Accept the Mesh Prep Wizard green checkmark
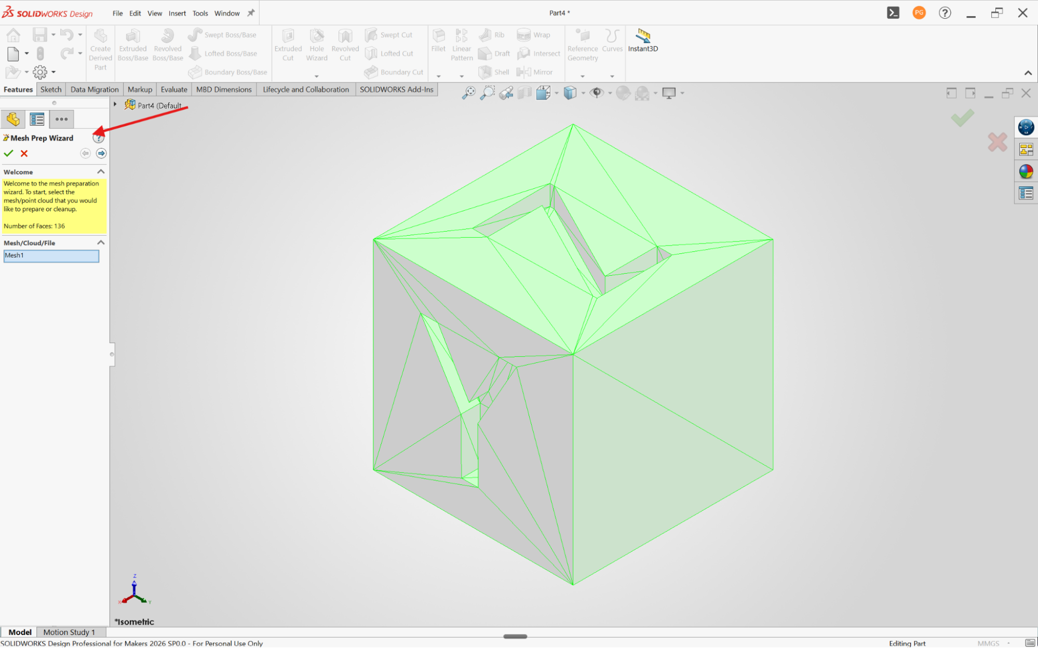Viewport: 1038px width, 648px height. 8,154
